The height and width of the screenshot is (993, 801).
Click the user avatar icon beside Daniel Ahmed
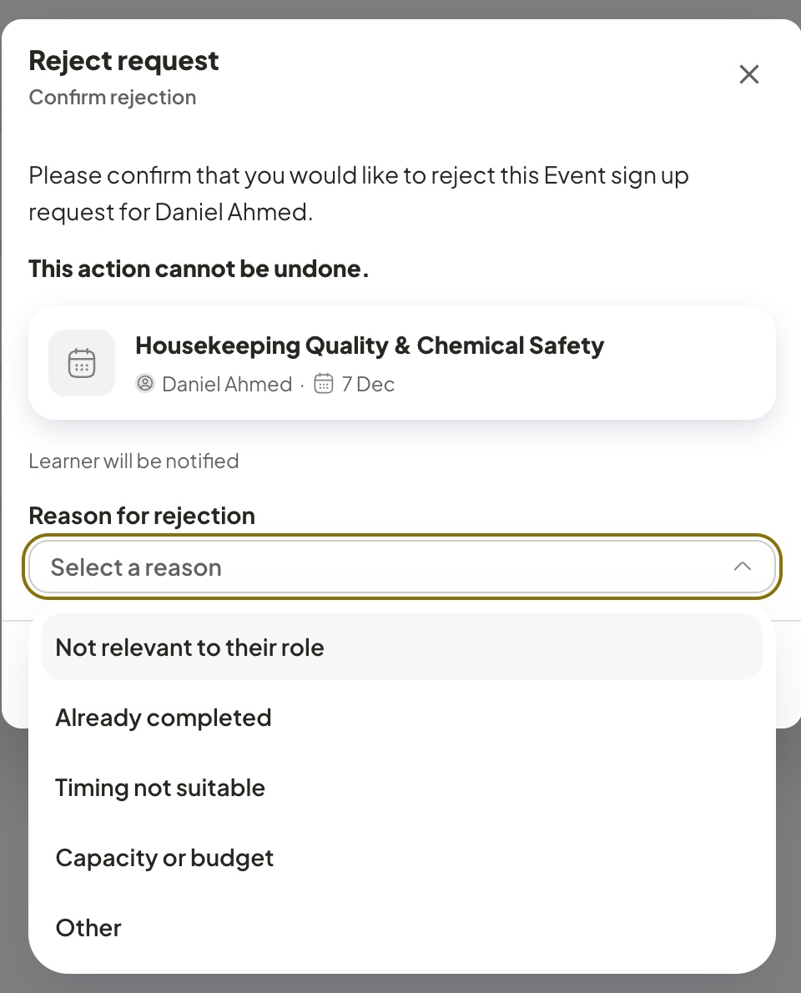coord(145,384)
